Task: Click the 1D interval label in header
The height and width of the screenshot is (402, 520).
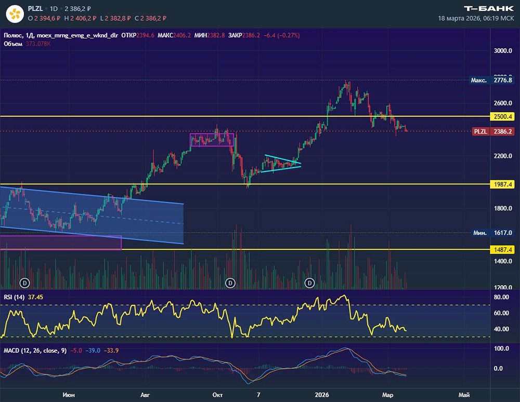Action: click(54, 9)
